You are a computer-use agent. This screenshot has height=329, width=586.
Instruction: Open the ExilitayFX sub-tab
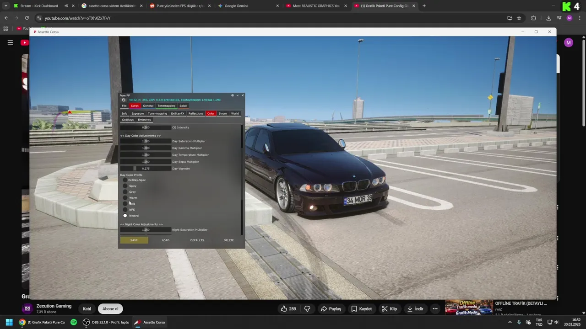point(178,113)
